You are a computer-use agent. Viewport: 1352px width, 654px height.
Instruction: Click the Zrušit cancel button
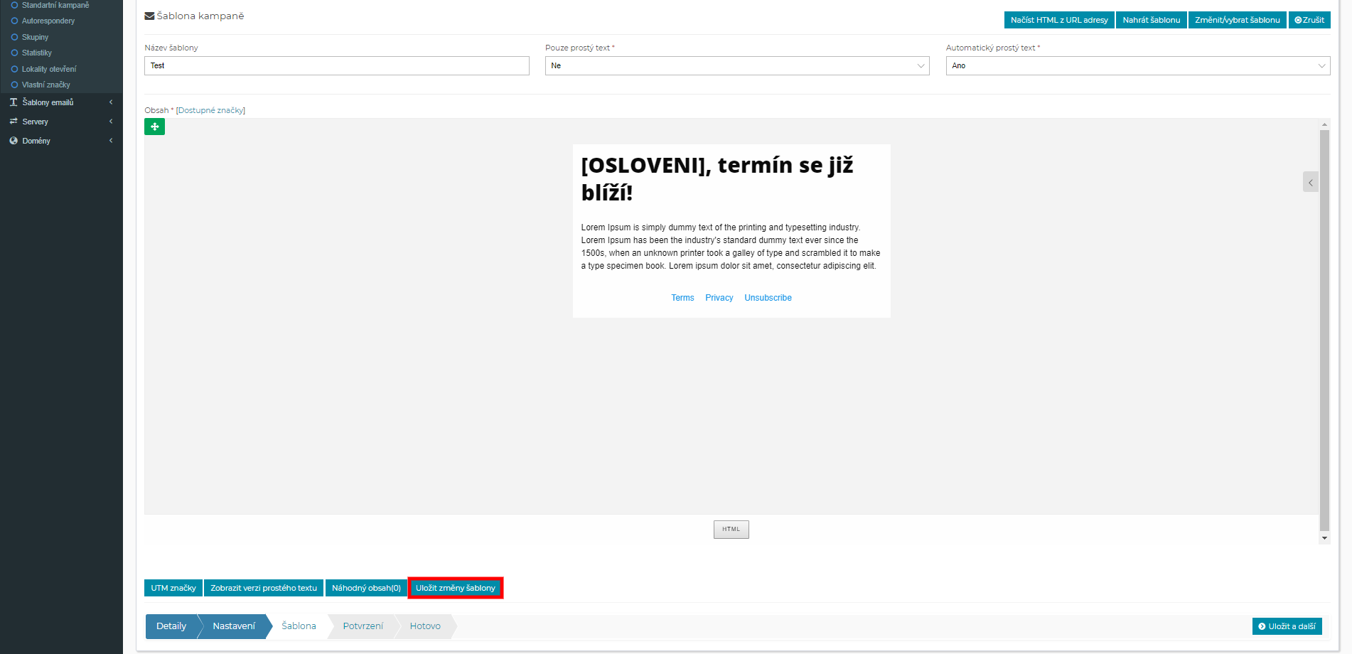click(1309, 20)
